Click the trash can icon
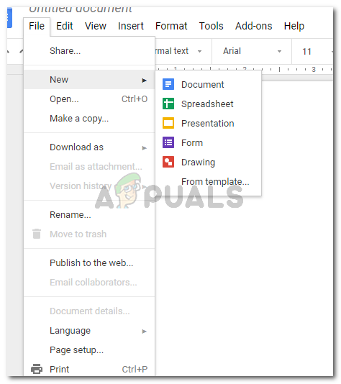341x384 pixels. coord(37,234)
